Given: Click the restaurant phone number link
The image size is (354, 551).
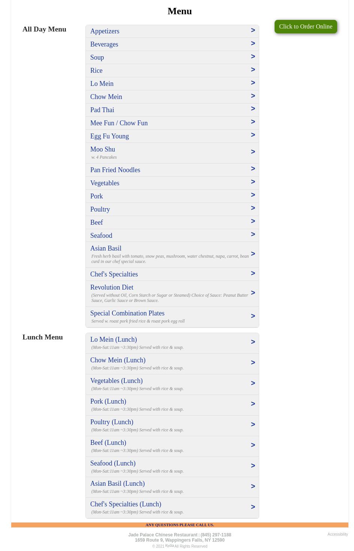Looking at the screenshot, I should click(216, 535).
